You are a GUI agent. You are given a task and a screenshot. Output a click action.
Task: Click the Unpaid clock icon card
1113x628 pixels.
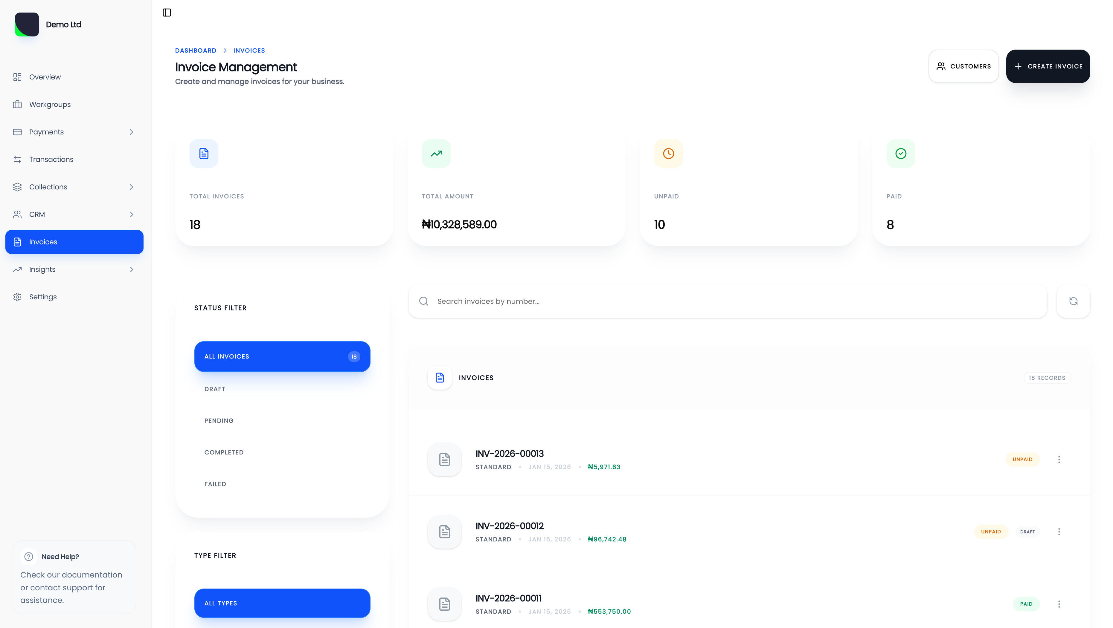(x=668, y=154)
